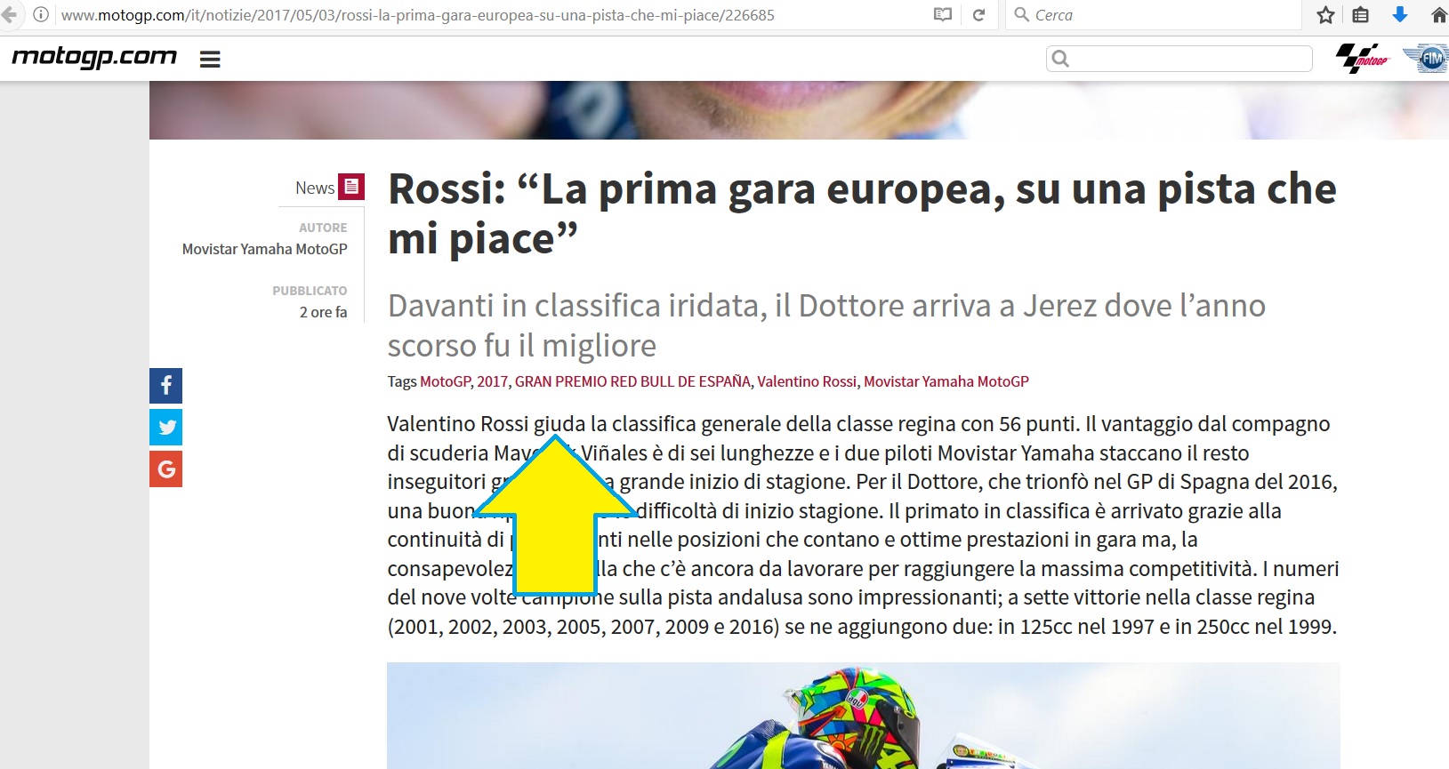Click the motogp.com logo
The image size is (1449, 769).
point(94,57)
